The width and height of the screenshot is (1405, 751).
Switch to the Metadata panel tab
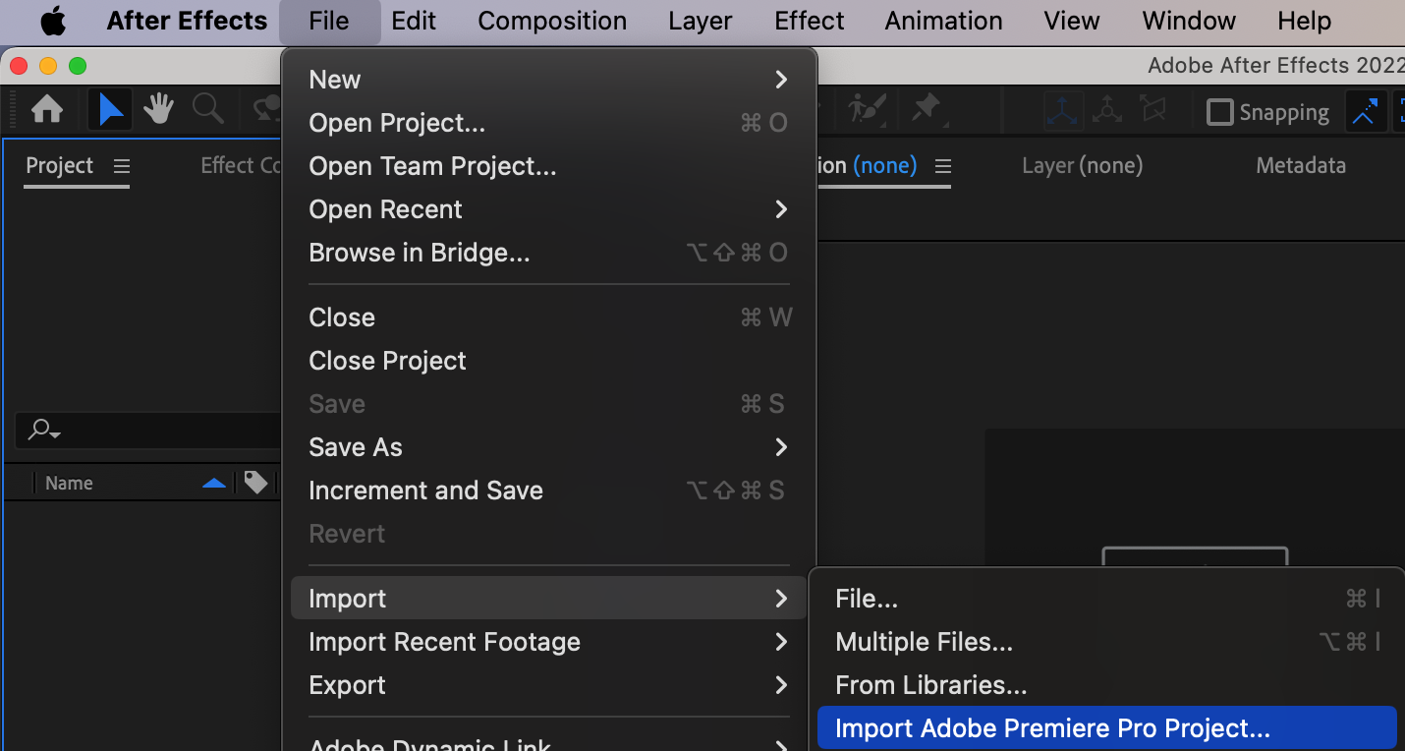[1300, 166]
